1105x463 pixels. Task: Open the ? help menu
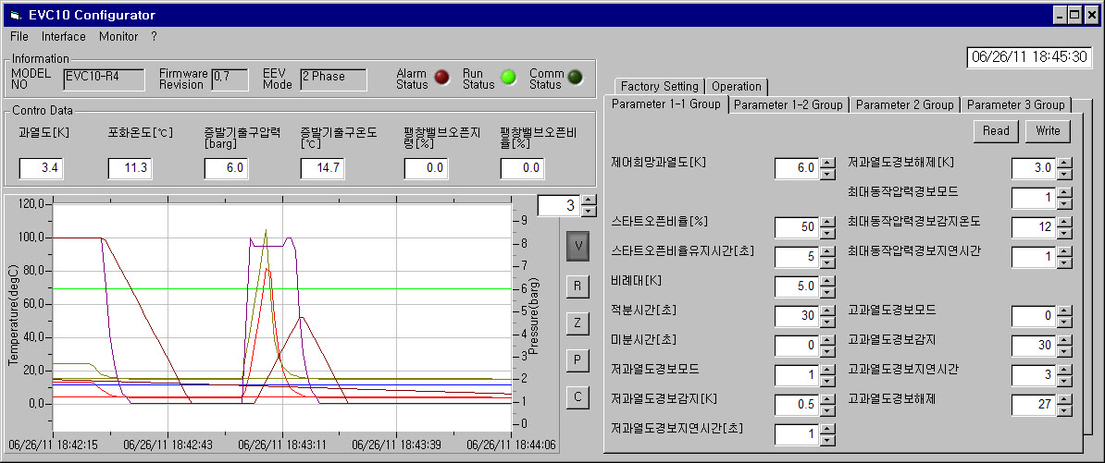pos(154,36)
